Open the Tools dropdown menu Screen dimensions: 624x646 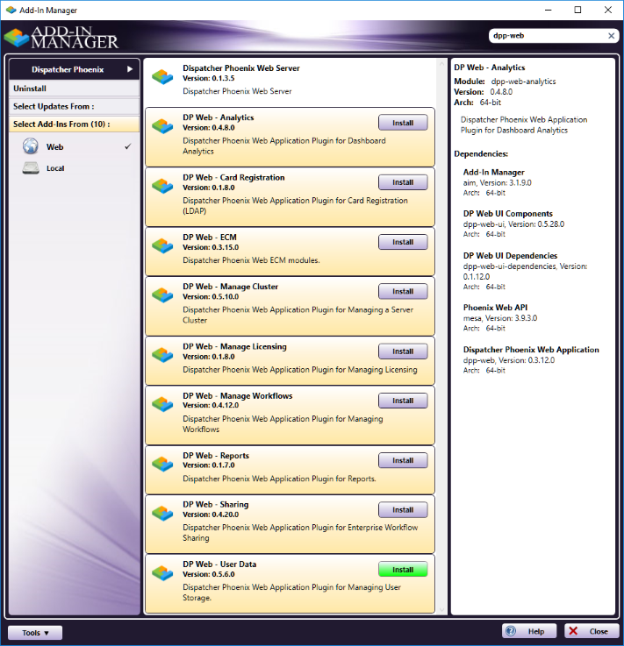[35, 632]
